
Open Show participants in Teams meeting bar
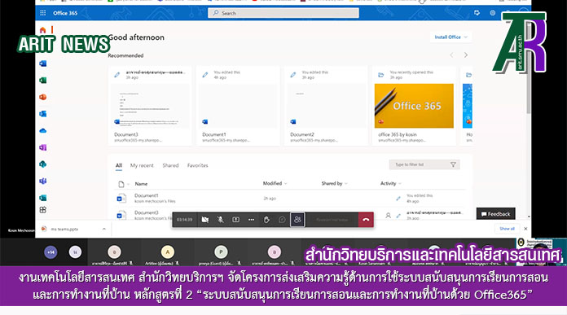tap(297, 220)
